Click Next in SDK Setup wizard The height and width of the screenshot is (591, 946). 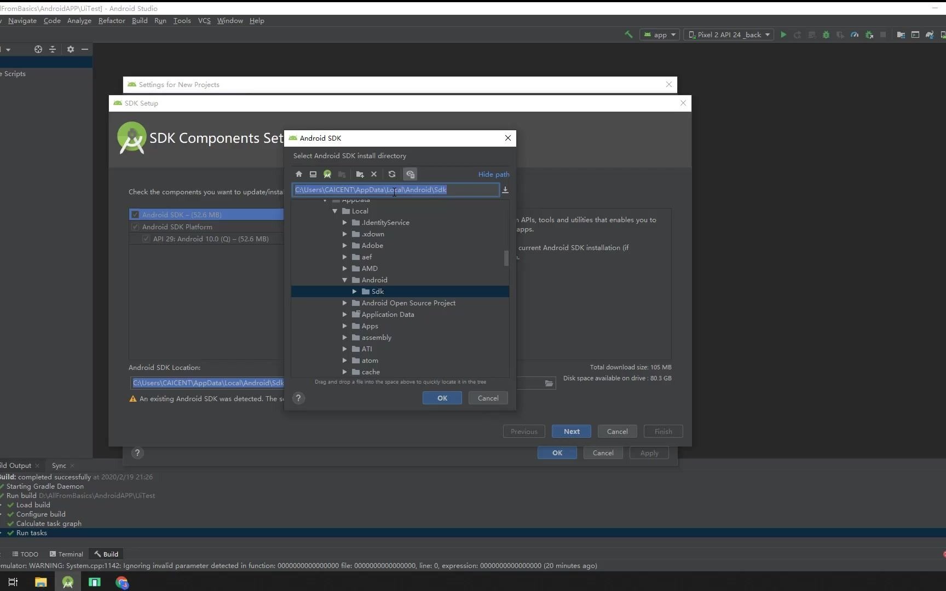(572, 432)
